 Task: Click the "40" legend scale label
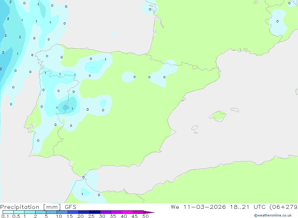click(124, 216)
